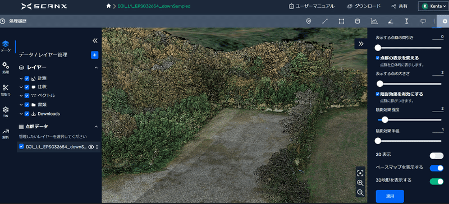Click the 陰影効果 強度 value field
Viewport: 449px width, 204px height.
coord(438,109)
